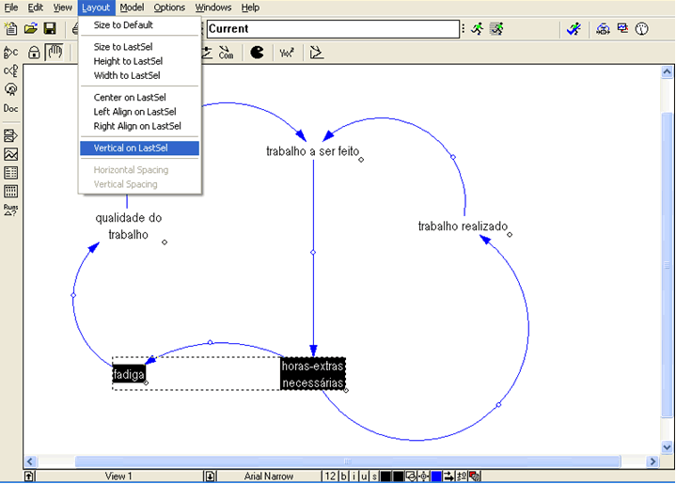This screenshot has height=484, width=676.
Task: Click the Save model icon
Action: (50, 29)
